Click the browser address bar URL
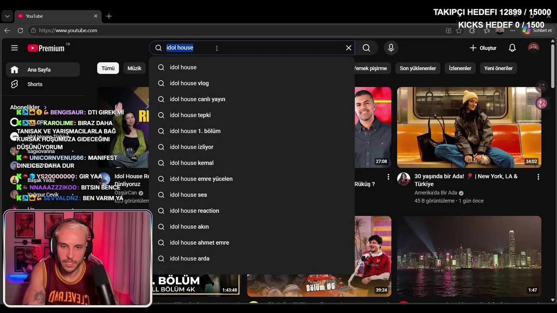Viewport: 557px width, 313px height. tap(68, 30)
